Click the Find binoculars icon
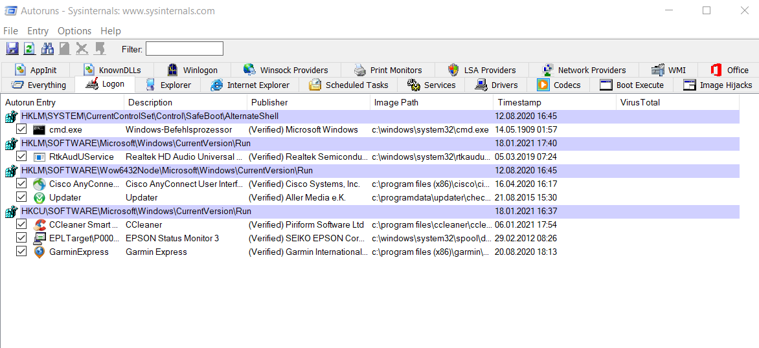The height and width of the screenshot is (348, 759). tap(47, 49)
